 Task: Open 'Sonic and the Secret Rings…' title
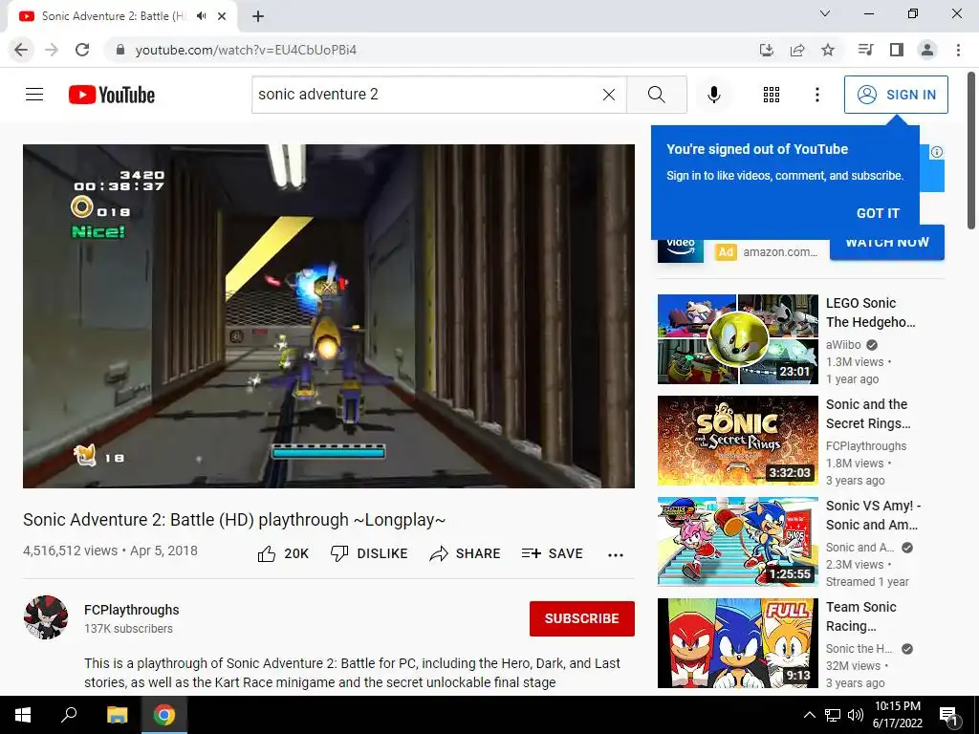[x=868, y=414]
